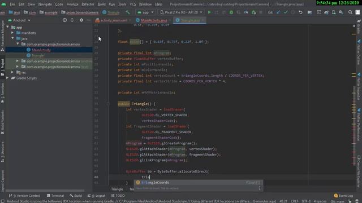Screen dimensions: 362x203
Task: Click the locate file target icon in Project panel
Action: pyautogui.click(x=64, y=20)
